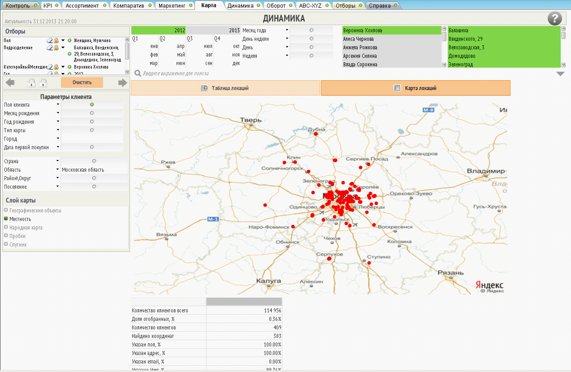Toggle the Местность layer checkbox
Viewport: 571px width, 372px height.
6,219
